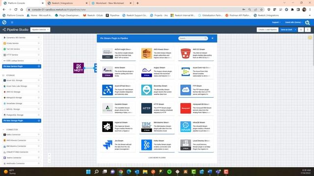Screen dimensions: 314x176
Task: Bookmark page with the star icon
Action: point(262,10)
